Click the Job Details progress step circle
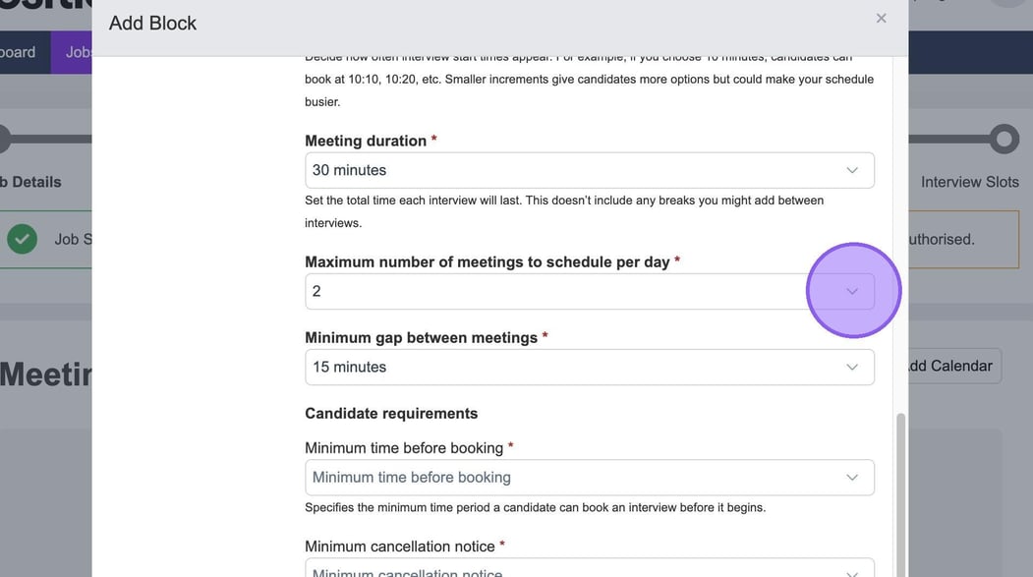The width and height of the screenshot is (1033, 577). (x=3, y=139)
